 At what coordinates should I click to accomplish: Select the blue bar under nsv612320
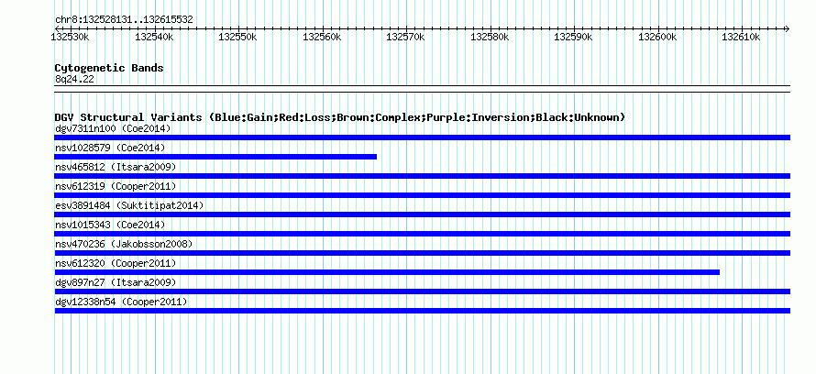point(387,272)
